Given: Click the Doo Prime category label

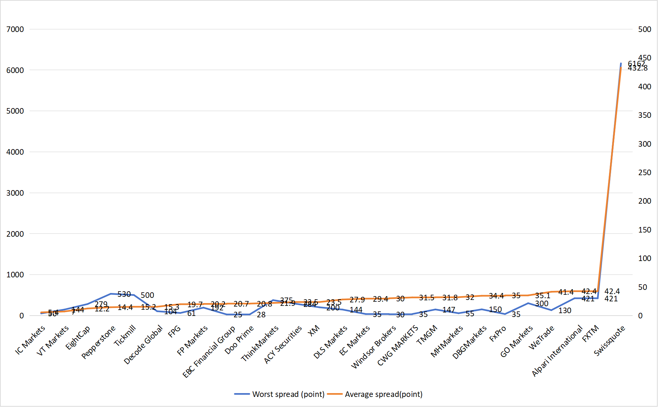Looking at the screenshot, I should click(x=239, y=340).
